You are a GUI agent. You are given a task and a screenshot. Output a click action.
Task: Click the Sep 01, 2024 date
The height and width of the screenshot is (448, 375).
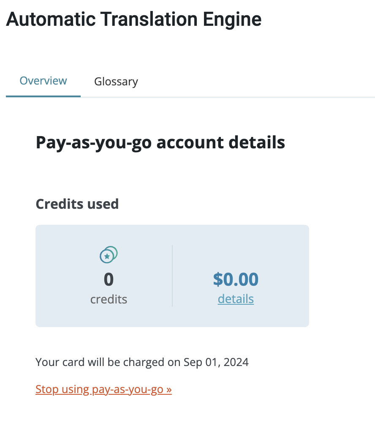click(x=216, y=362)
